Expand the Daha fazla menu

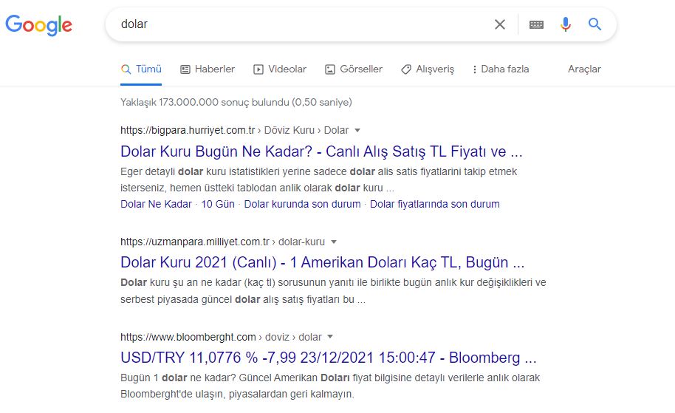501,69
